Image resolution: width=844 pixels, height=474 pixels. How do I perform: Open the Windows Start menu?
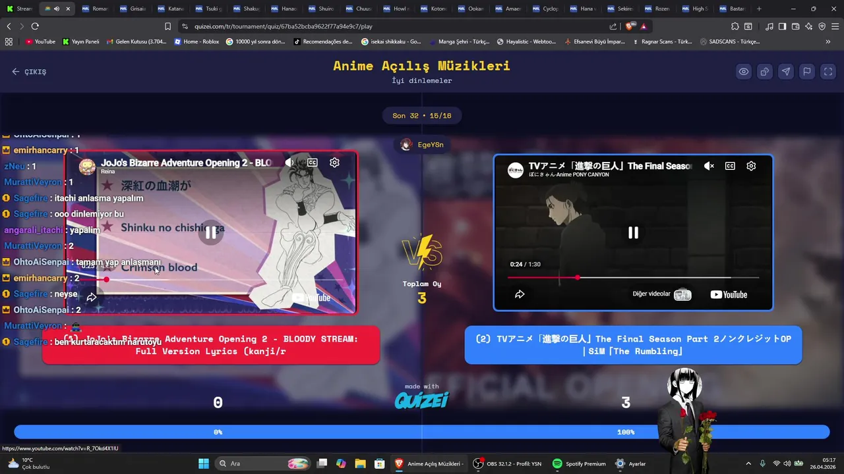[203, 463]
